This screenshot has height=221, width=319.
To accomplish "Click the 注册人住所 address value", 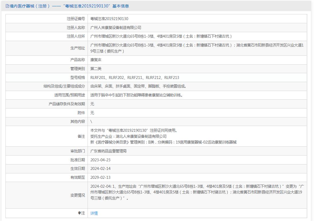I will click(161, 36).
